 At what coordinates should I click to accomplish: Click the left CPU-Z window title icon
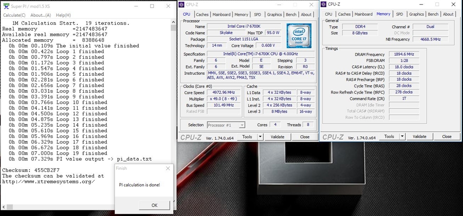click(181, 5)
